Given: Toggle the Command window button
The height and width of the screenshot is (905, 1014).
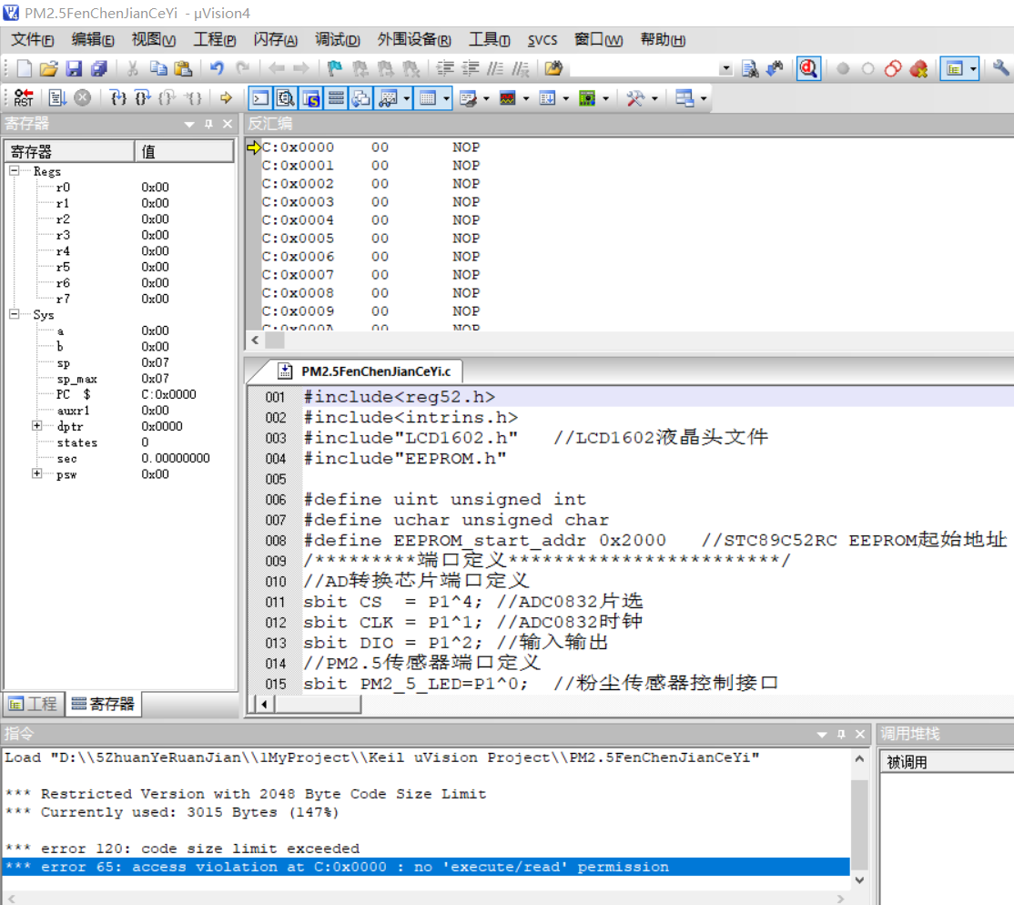Looking at the screenshot, I should [x=260, y=98].
